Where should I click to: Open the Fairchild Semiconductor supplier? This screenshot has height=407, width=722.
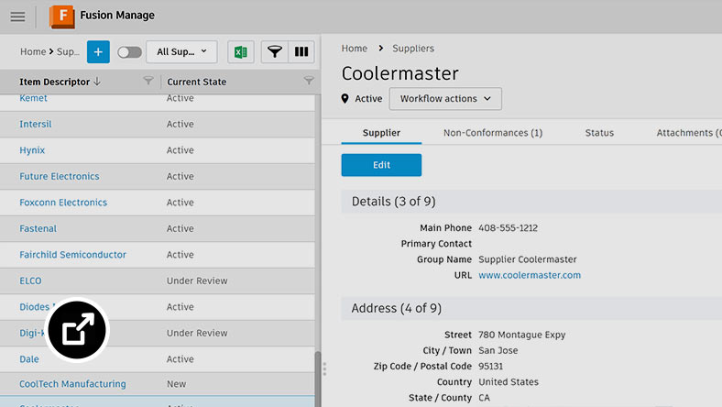click(x=72, y=255)
